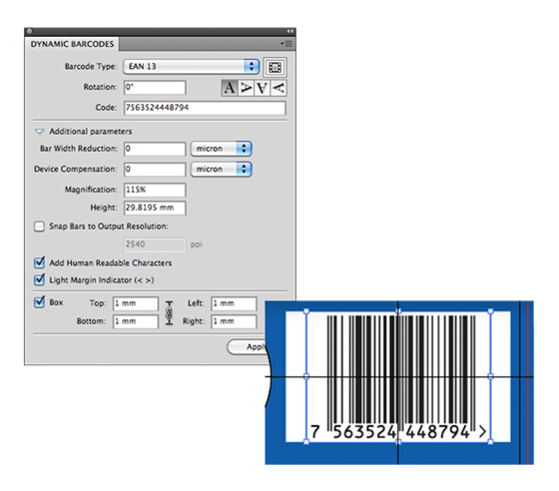Toggle the Light Margin Indicator checkbox
Screen dimensions: 559x491
(39, 279)
